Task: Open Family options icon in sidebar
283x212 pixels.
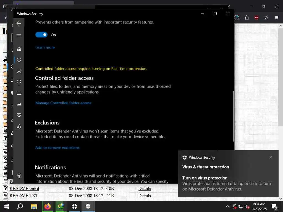Action: [x=19, y=126]
